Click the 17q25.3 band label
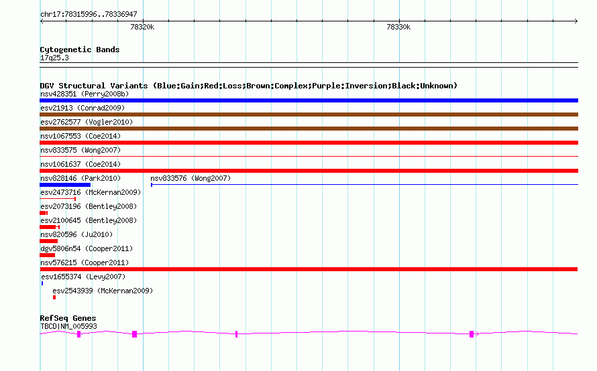Viewport: 597px width, 371px height. [54, 58]
